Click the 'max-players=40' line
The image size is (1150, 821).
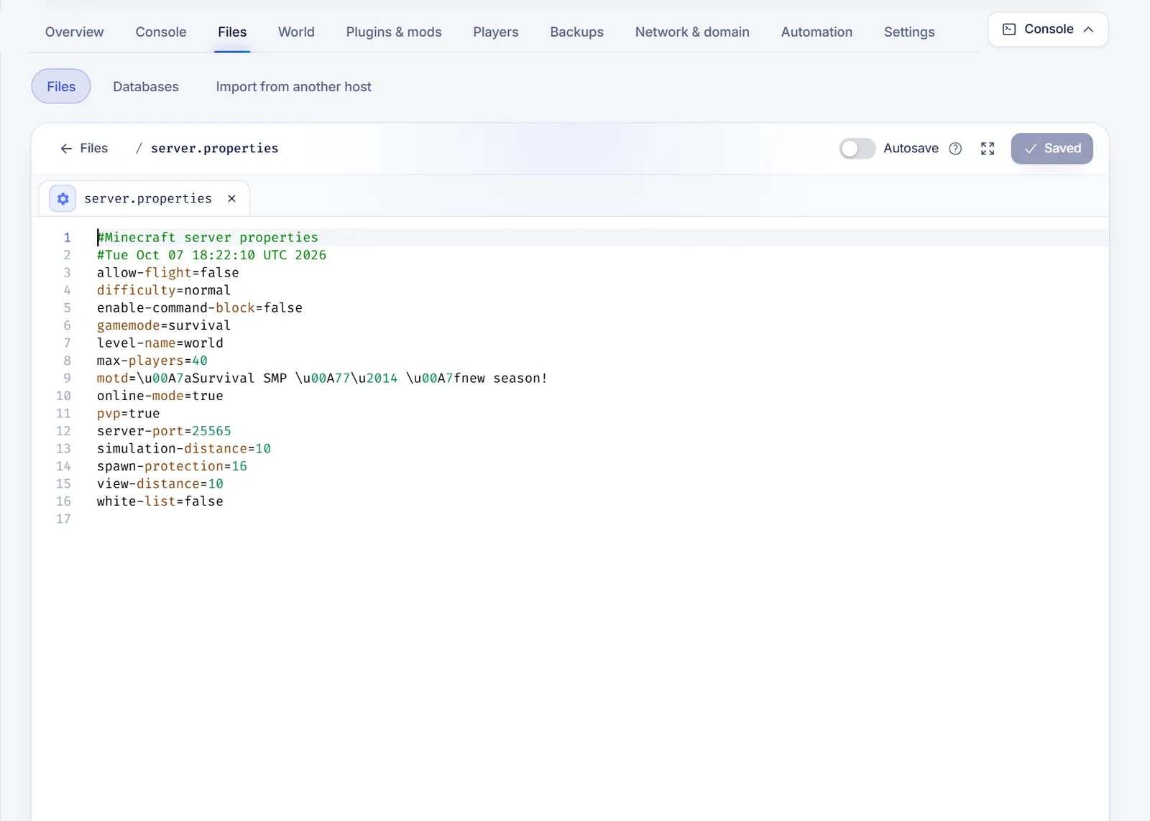152,361
